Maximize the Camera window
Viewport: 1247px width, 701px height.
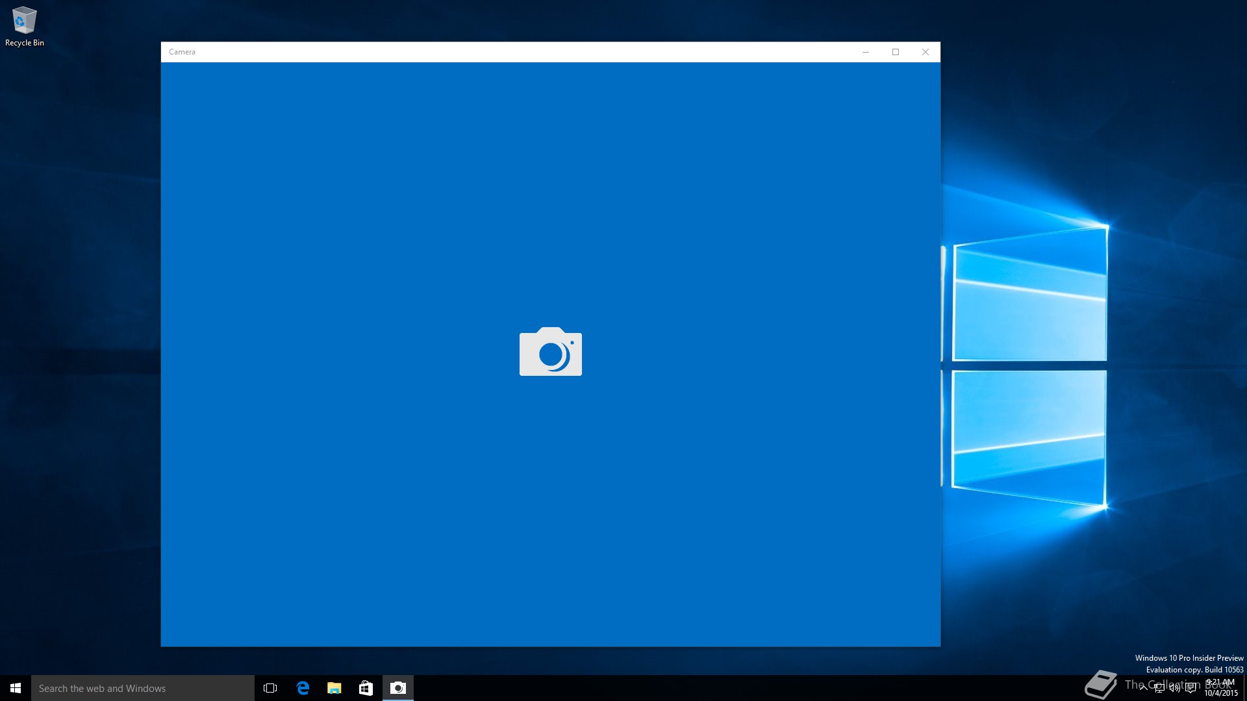(x=896, y=52)
